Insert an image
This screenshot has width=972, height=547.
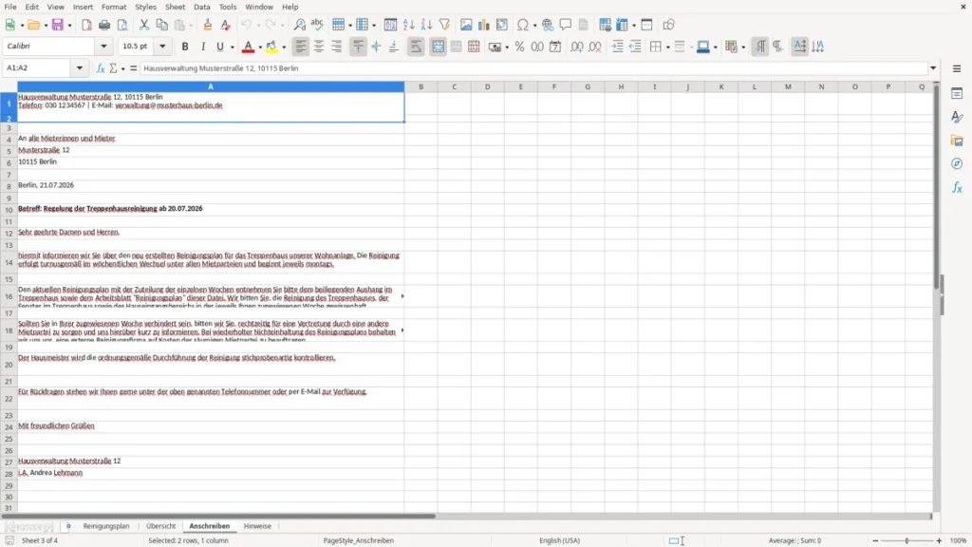466,25
